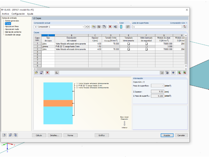Open the material library book icon
Screen dimensions: 209x157
click(x=57, y=73)
